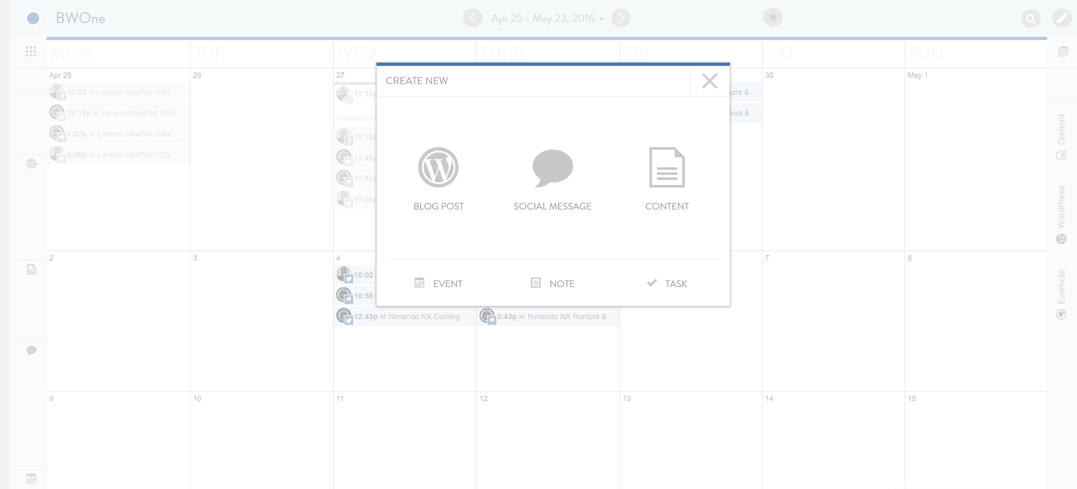Open the BWOne calendar title
Viewport: 1077px width, 489px height.
pos(80,18)
